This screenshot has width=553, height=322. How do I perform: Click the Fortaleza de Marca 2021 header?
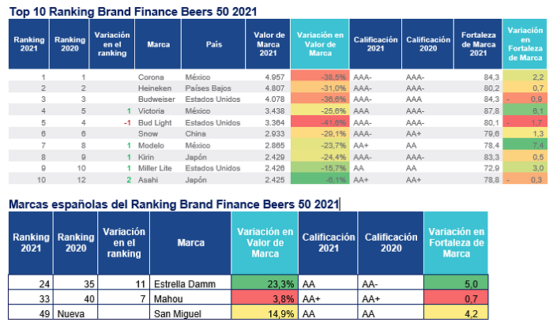tap(478, 44)
